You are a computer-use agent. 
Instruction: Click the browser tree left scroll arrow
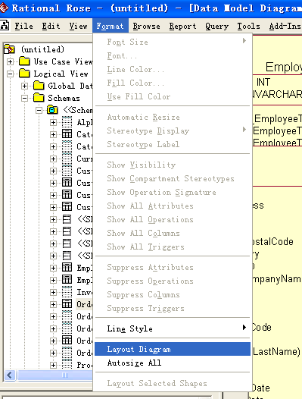10,375
